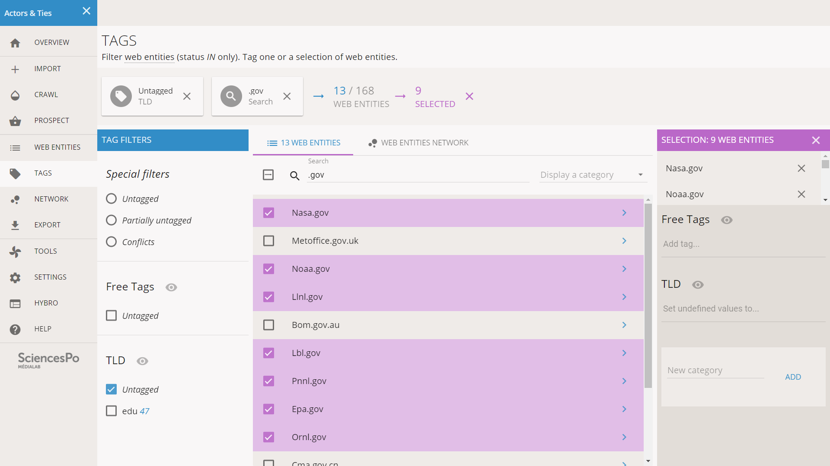Click the Import plus icon
830x466 pixels.
(15, 69)
